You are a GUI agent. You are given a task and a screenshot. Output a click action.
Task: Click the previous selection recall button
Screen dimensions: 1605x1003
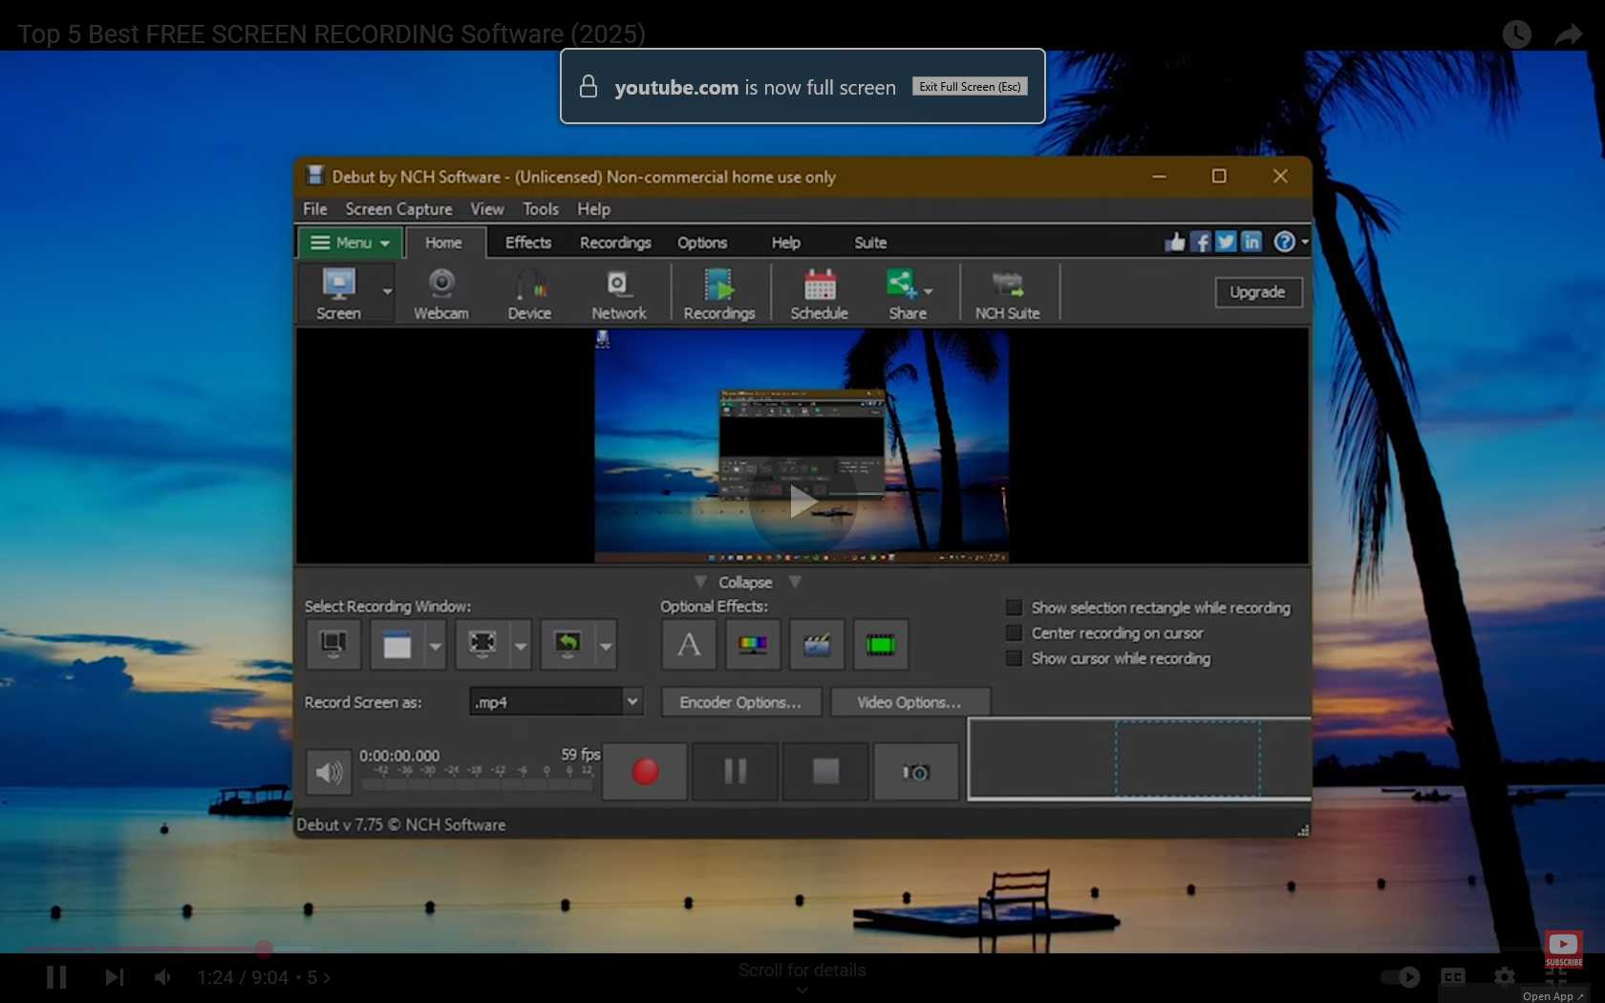pyautogui.click(x=567, y=645)
